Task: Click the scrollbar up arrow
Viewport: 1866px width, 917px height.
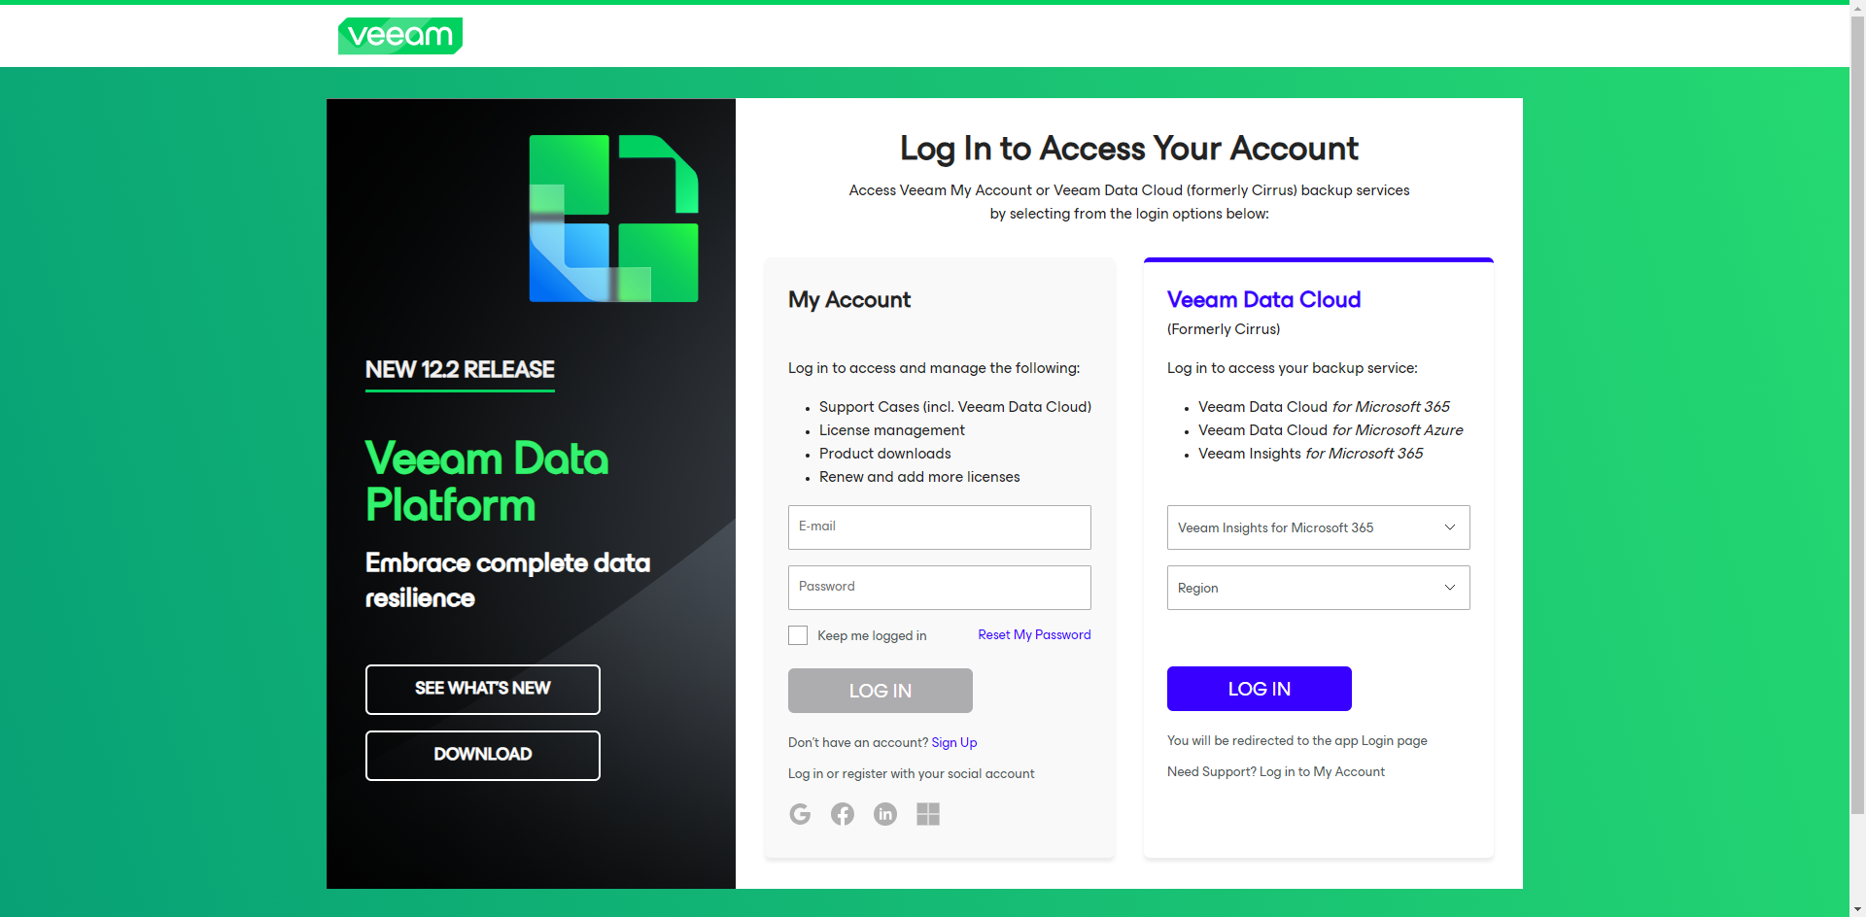Action: pyautogui.click(x=1857, y=7)
